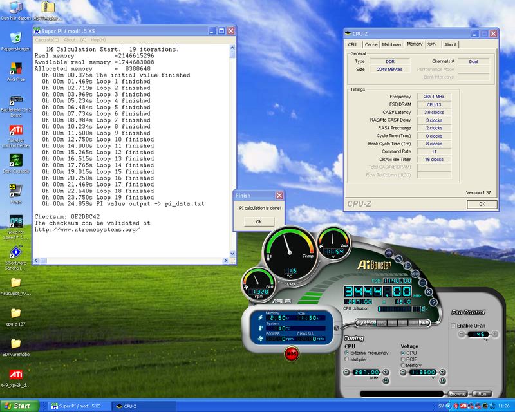
Task: Switch to SPD tab in CPU-Z
Action: click(431, 44)
